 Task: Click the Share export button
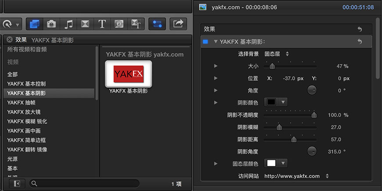pyautogui.click(x=178, y=24)
